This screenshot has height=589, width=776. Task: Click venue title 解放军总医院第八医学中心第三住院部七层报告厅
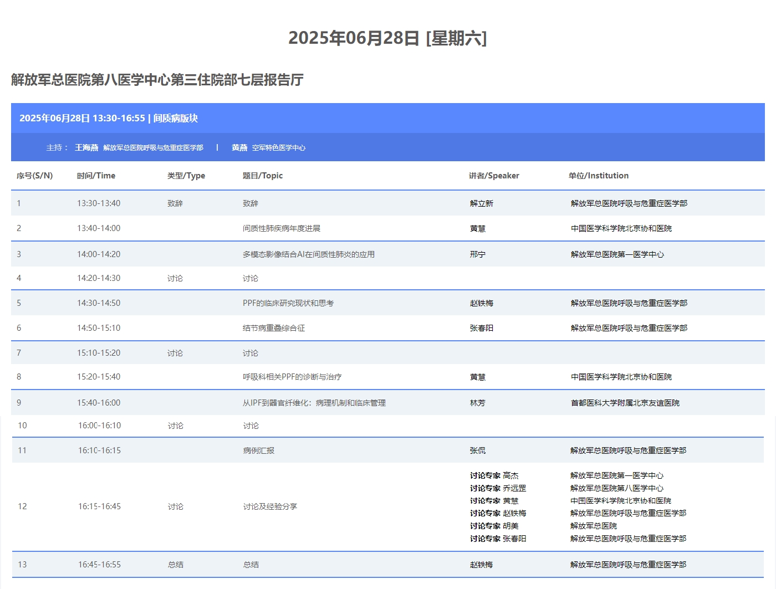pyautogui.click(x=157, y=80)
